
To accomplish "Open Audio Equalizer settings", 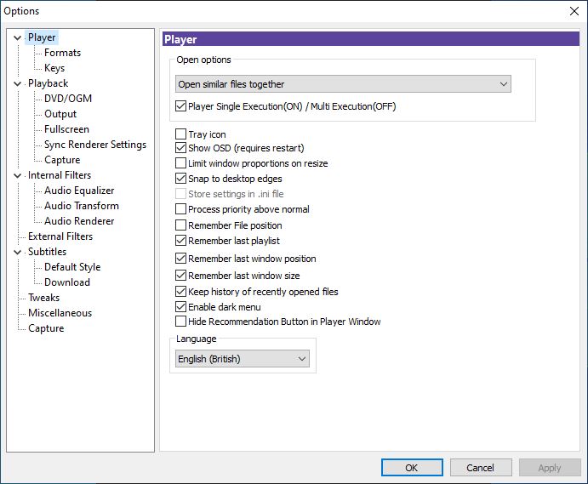I will click(x=79, y=191).
